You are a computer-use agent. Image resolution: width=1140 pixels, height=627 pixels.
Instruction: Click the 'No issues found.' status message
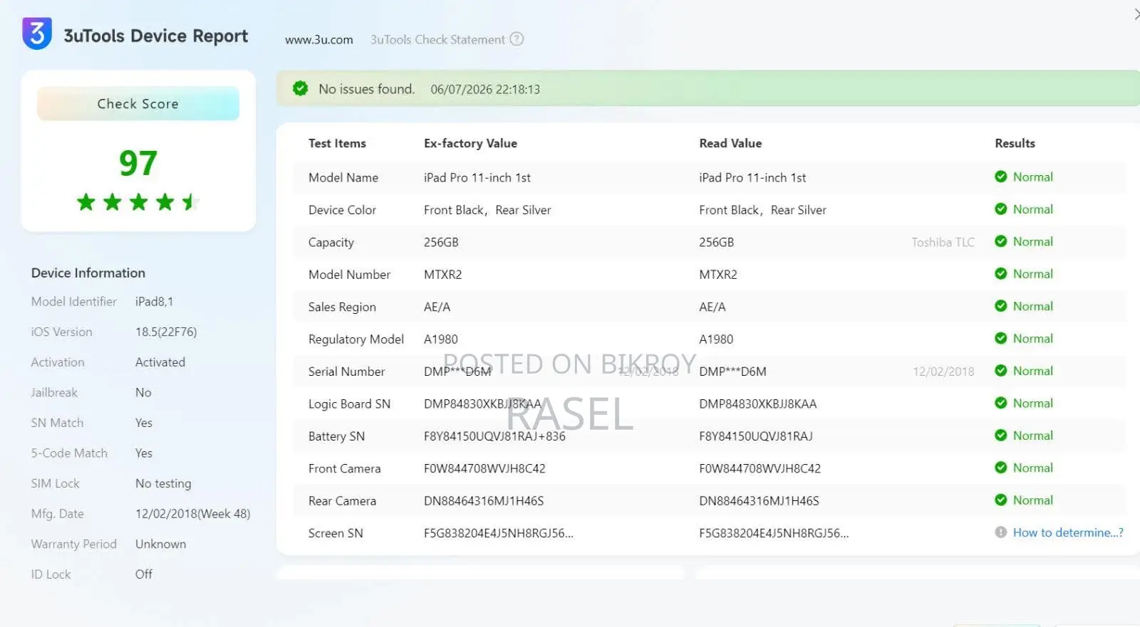click(x=367, y=89)
